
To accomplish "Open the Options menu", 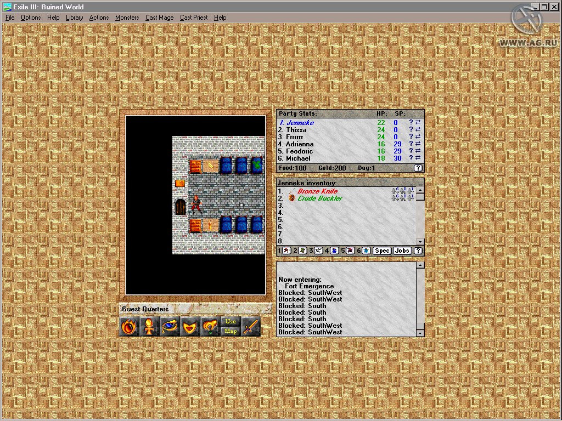I will [x=31, y=18].
